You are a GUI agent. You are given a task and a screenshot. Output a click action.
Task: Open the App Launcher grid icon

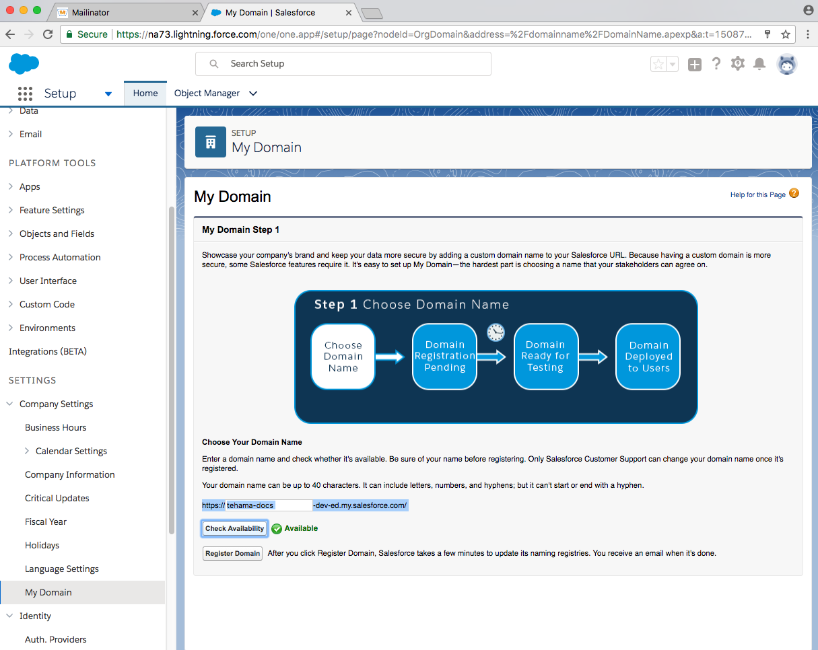click(25, 94)
